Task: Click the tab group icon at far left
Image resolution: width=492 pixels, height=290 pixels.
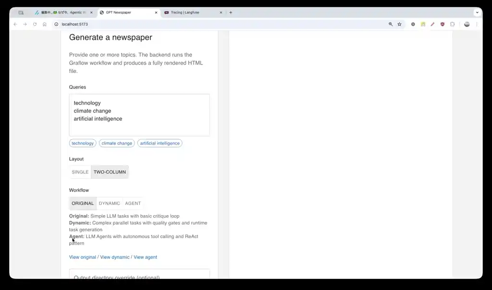Action: [x=21, y=12]
